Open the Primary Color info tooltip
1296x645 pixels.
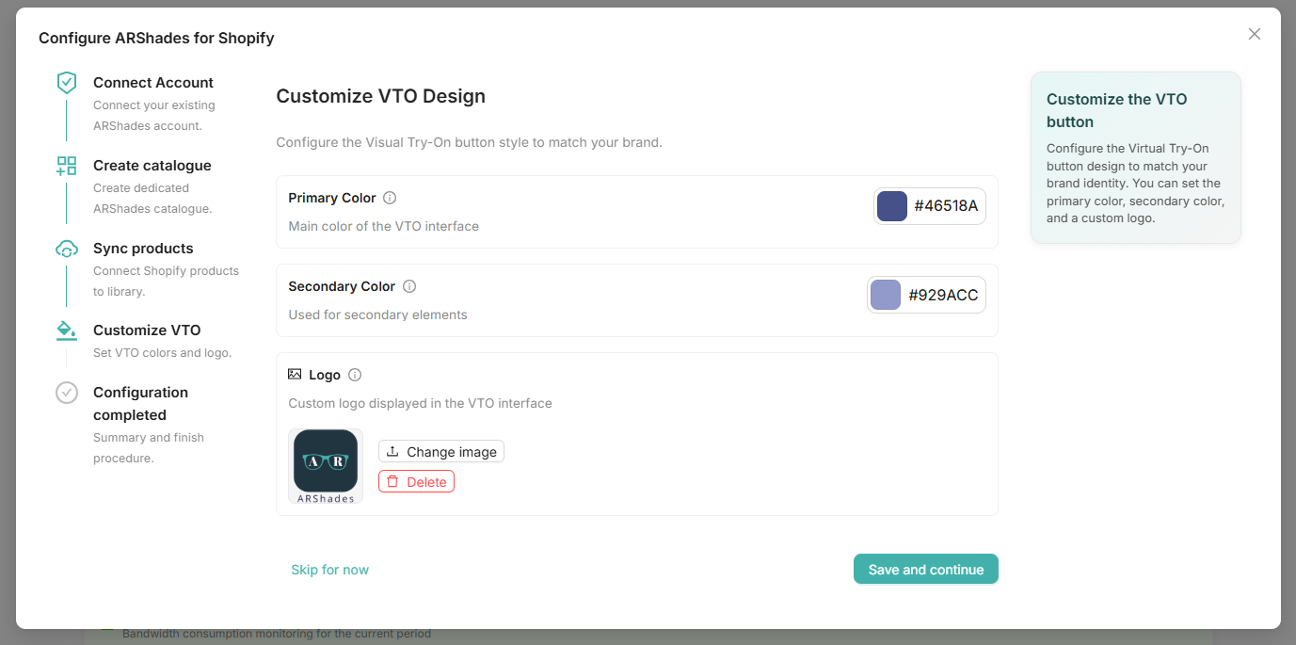(391, 198)
